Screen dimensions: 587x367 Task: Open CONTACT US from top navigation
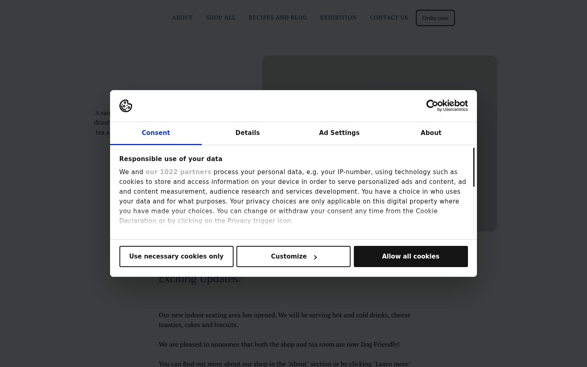click(x=389, y=18)
